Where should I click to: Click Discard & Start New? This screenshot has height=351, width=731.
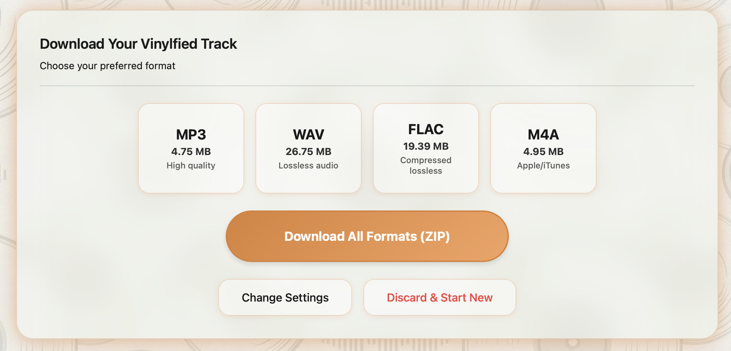[x=439, y=297]
